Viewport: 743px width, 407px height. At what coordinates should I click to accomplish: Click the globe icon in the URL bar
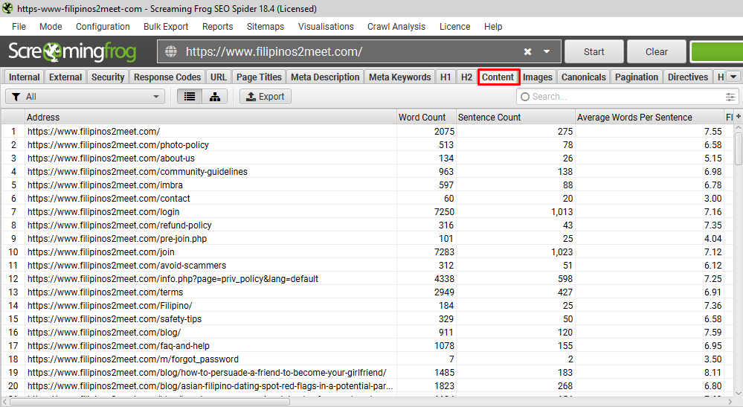click(x=170, y=51)
